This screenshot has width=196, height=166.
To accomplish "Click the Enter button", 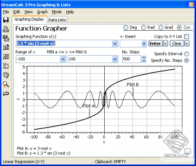I will 155,43.
